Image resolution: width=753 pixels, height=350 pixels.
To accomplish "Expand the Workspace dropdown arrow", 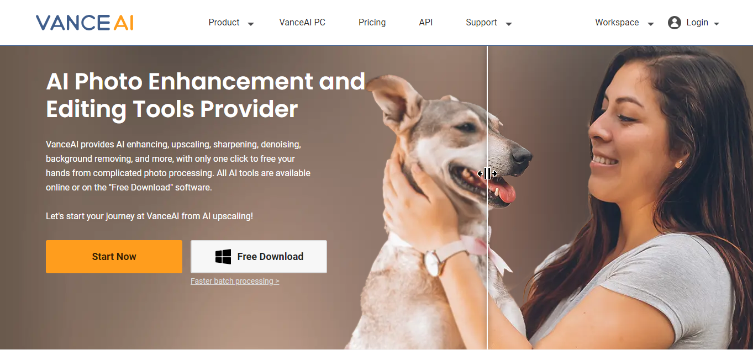I will tap(651, 24).
